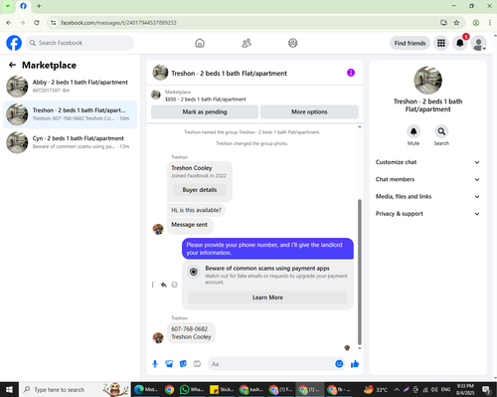Choose a GIF with the GIF icon

click(x=197, y=364)
